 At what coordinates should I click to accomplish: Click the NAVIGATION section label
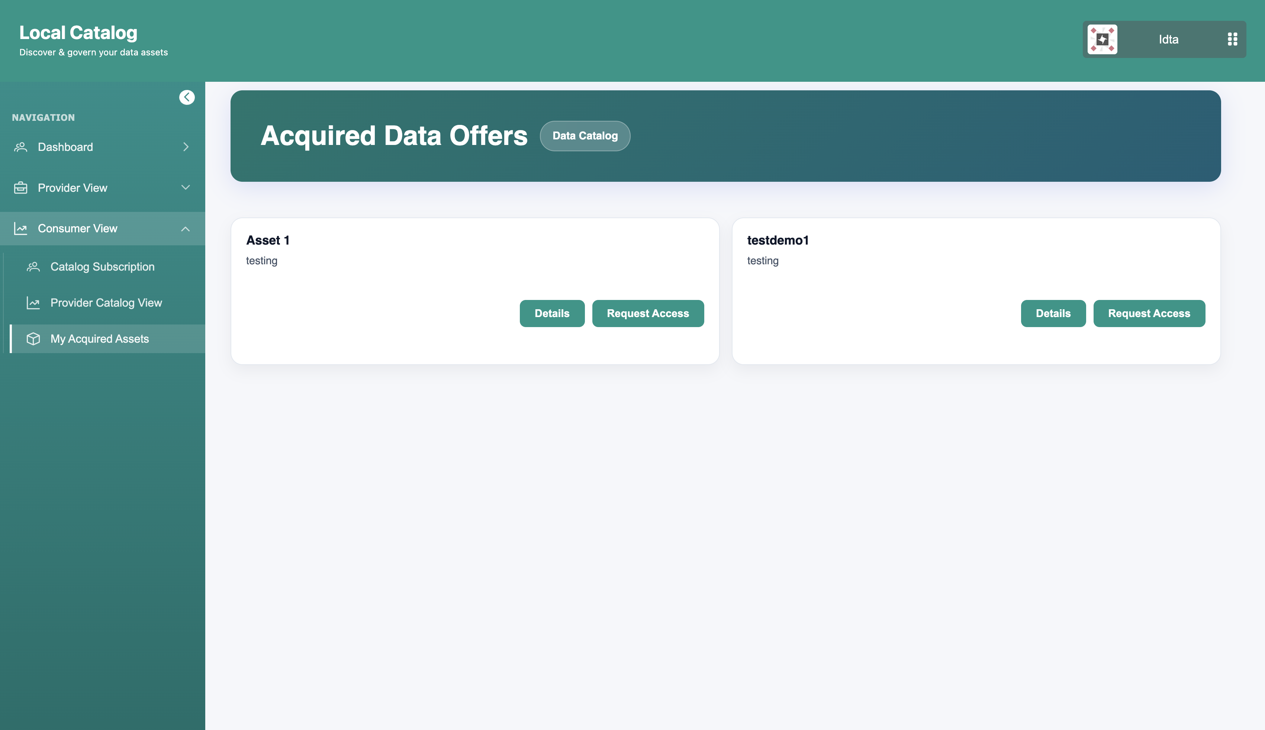(43, 117)
